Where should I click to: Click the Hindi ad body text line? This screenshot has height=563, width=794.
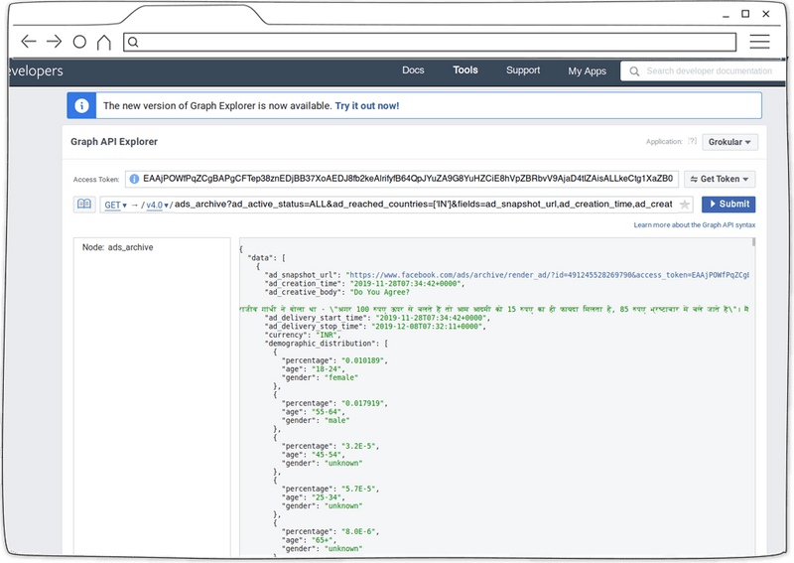pos(494,309)
